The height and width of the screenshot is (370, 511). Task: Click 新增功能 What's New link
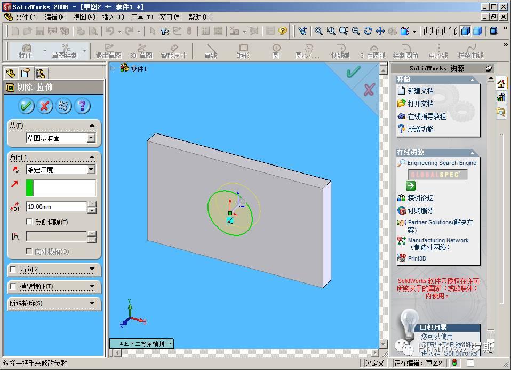pyautogui.click(x=421, y=129)
